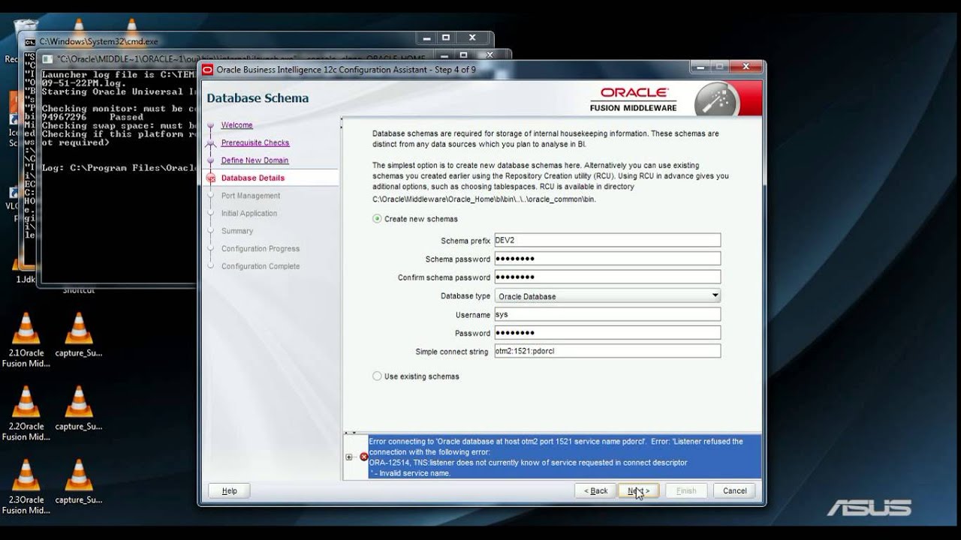Go to the Prerequisite Checks step

[x=255, y=142]
